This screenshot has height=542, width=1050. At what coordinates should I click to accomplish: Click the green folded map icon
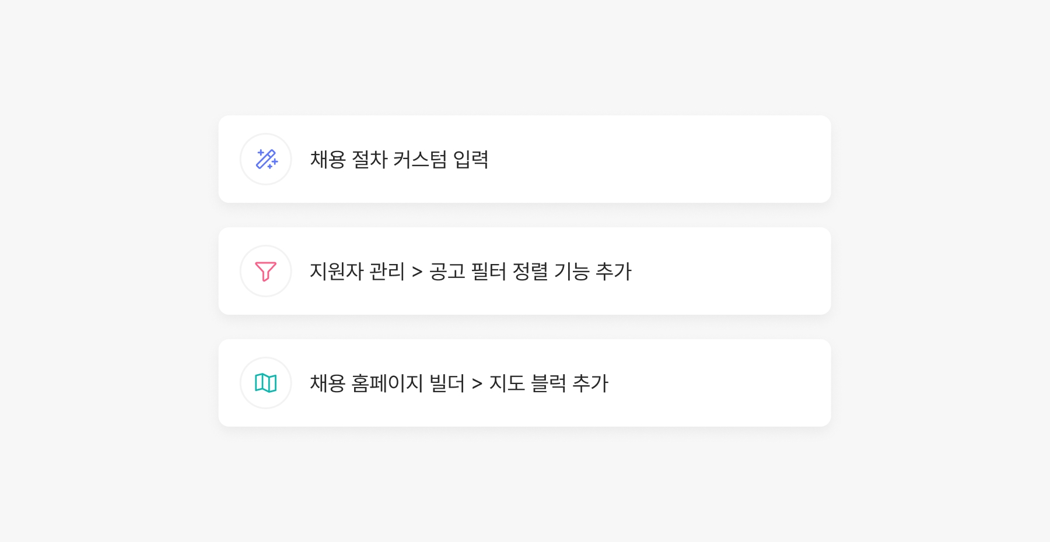(266, 383)
